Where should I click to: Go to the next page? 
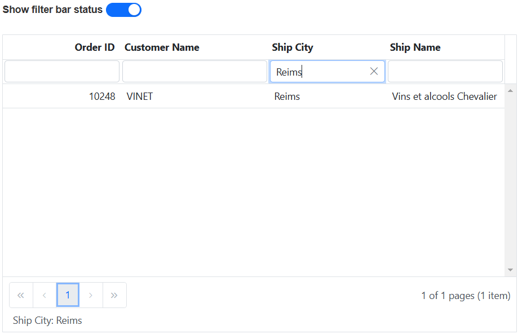[91, 295]
